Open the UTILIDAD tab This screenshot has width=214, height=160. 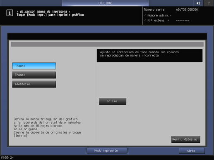tap(105, 3)
